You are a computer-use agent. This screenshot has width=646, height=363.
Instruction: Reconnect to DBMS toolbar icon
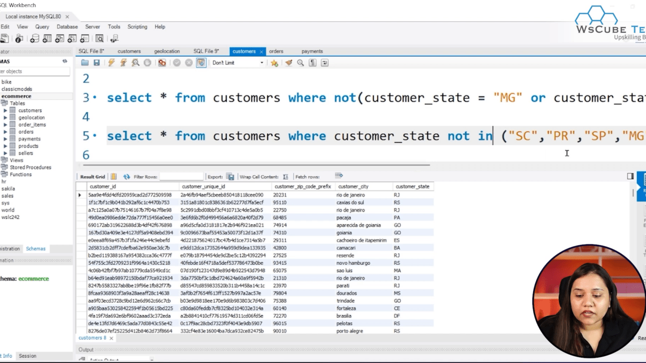tap(114, 39)
